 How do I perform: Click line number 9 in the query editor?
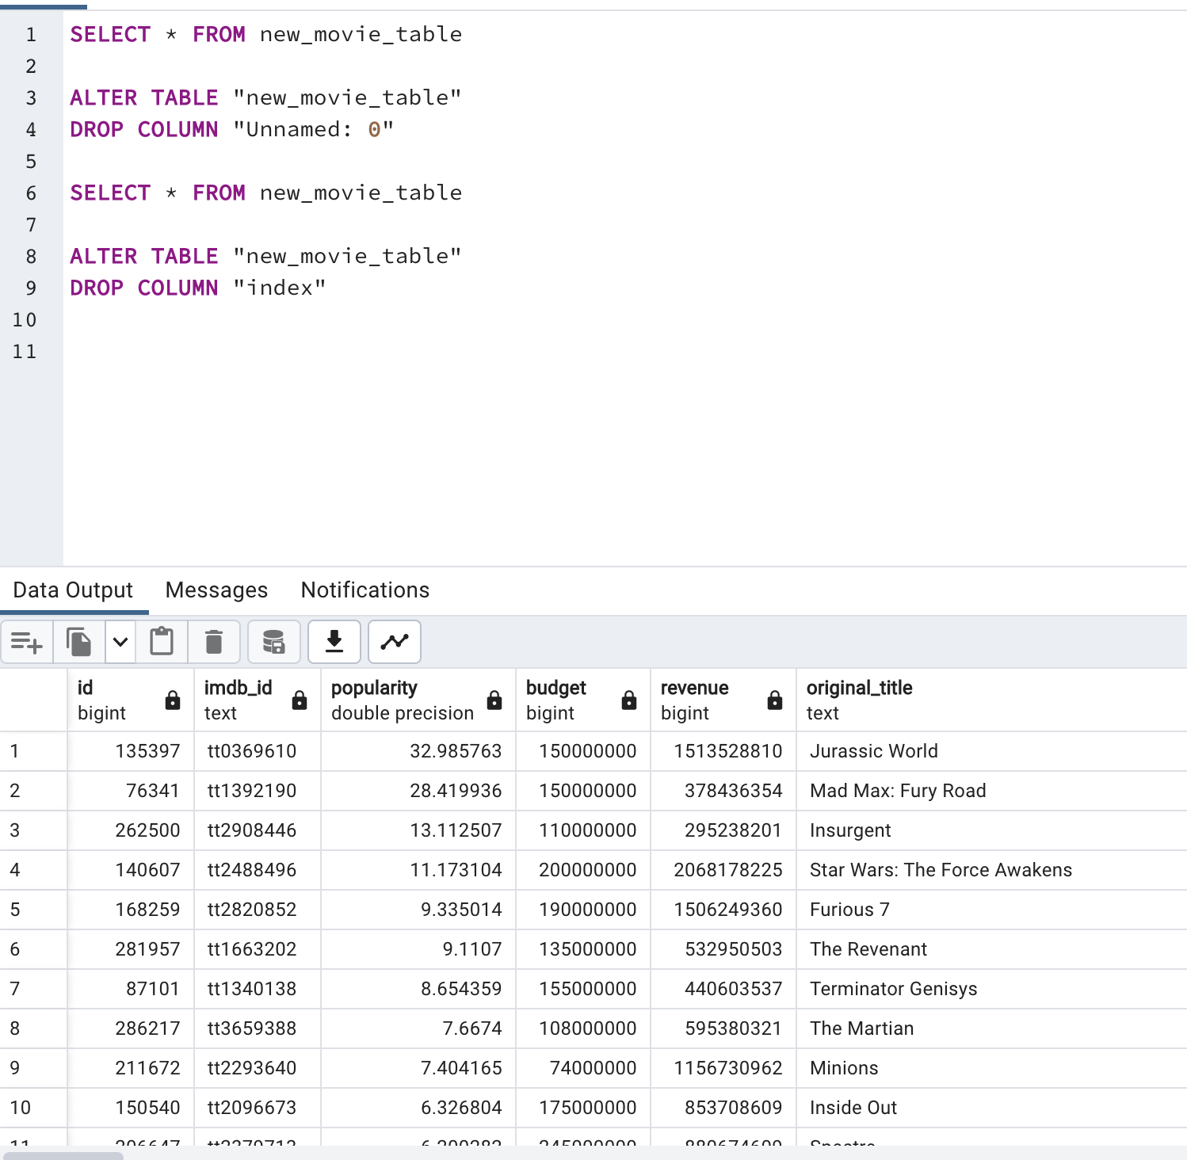(30, 288)
